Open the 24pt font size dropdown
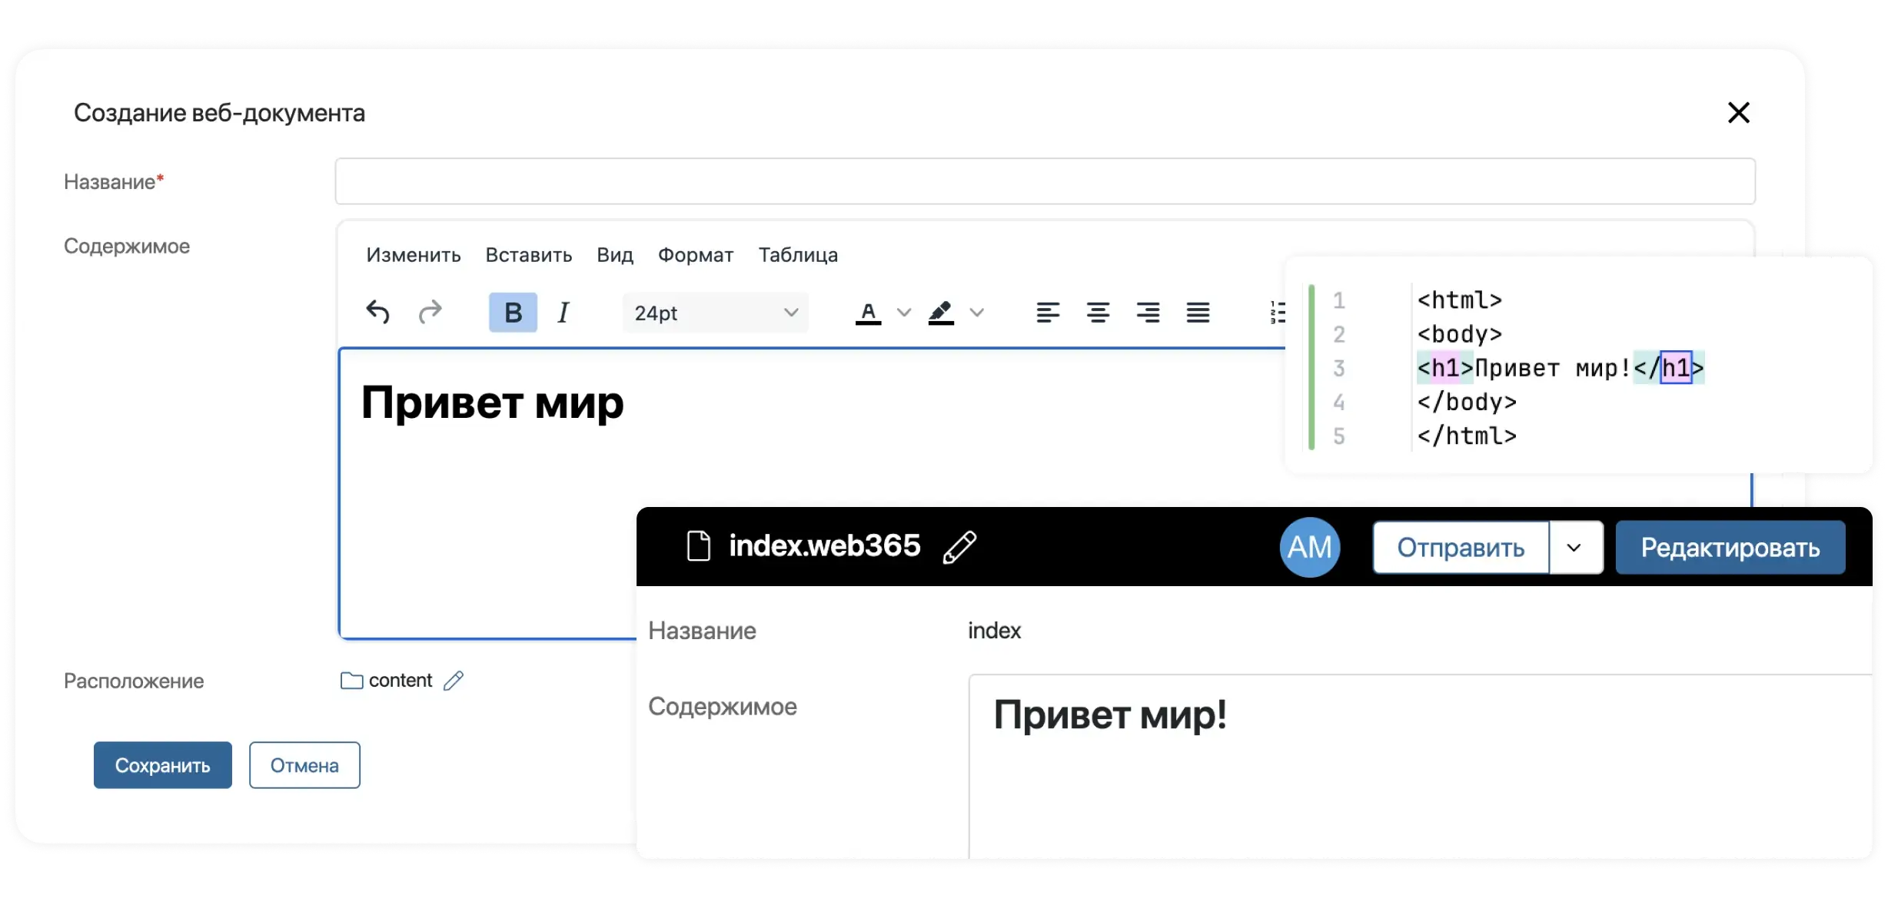Screen dimensions: 1888x908 (714, 312)
